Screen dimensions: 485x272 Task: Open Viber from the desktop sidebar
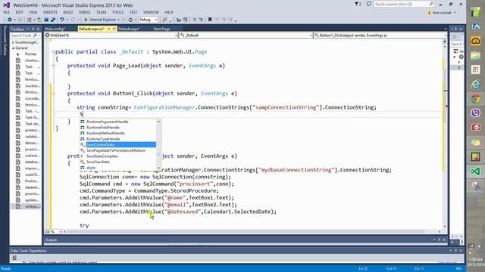475,113
